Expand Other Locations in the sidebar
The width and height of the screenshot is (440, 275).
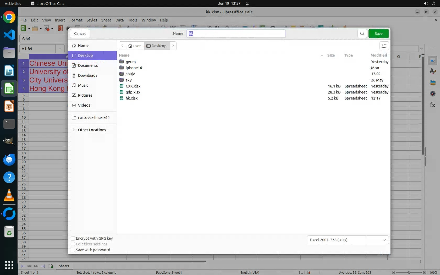click(92, 130)
